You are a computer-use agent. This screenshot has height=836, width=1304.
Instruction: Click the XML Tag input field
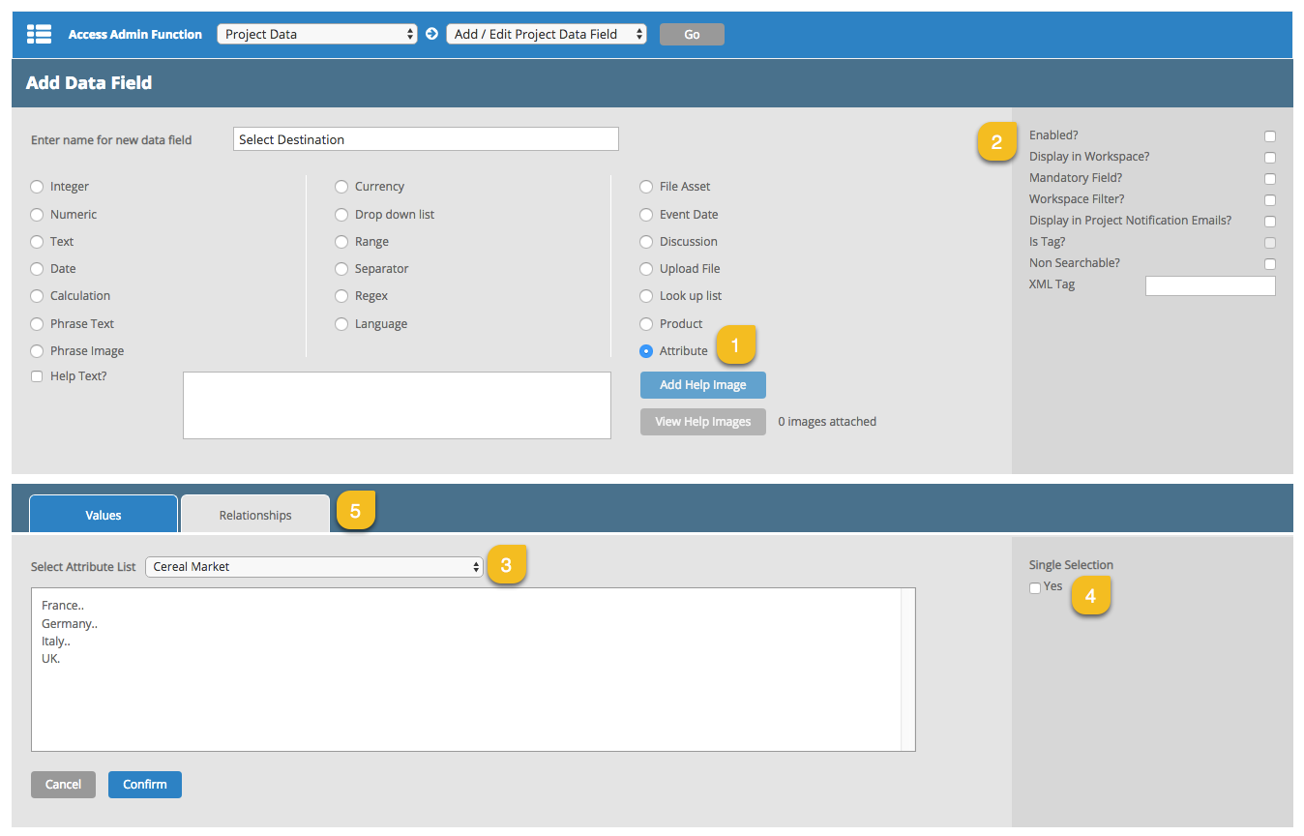1209,285
